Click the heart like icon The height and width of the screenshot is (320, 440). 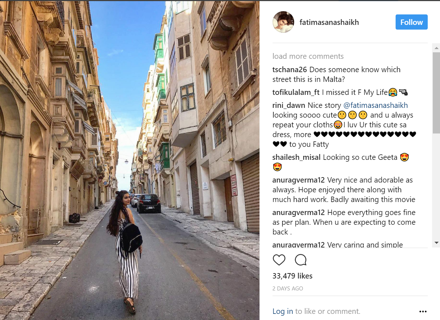(279, 260)
